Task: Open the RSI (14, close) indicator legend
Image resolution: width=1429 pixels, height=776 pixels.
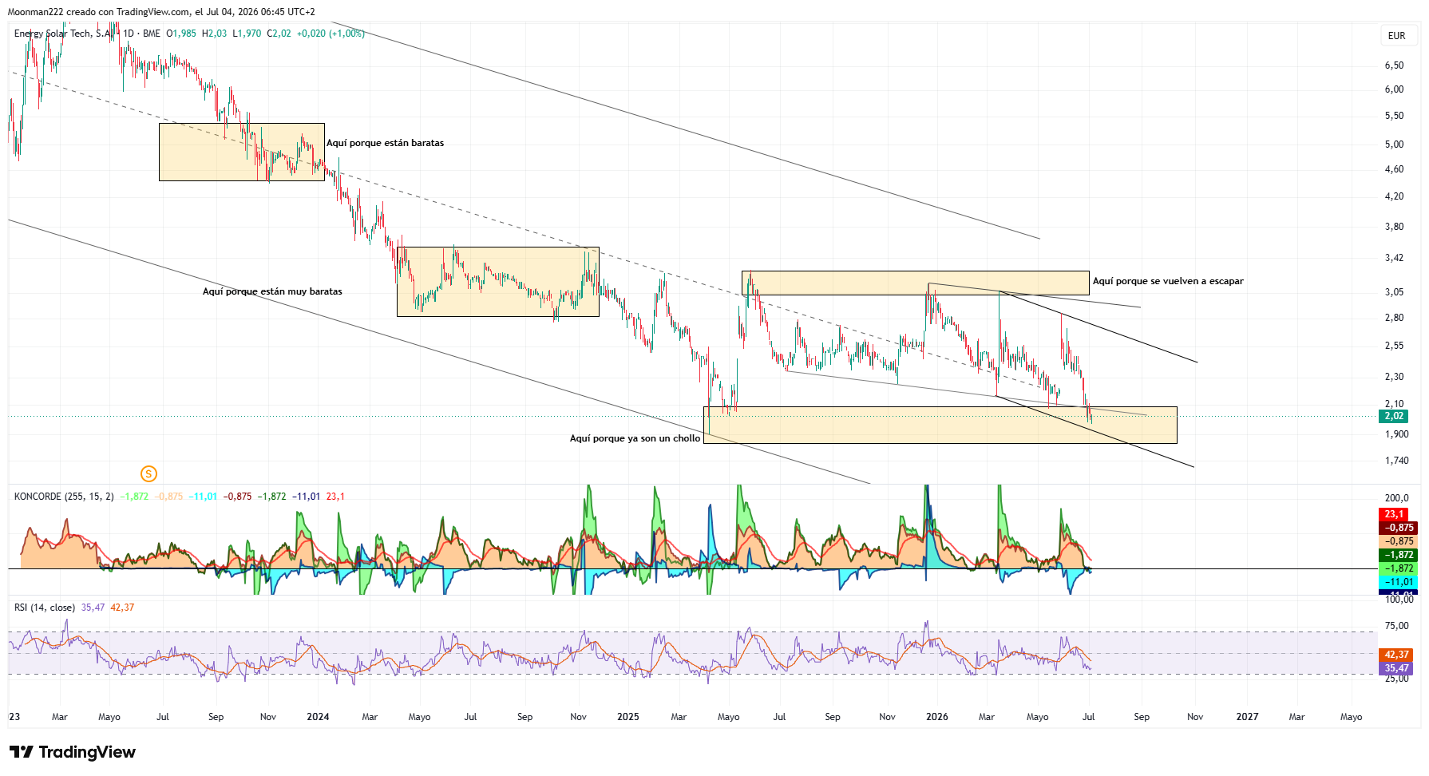Action: [45, 608]
